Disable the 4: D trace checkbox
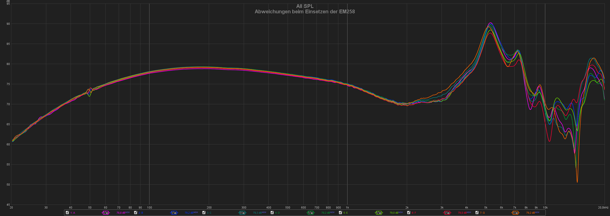 (x=272, y=213)
